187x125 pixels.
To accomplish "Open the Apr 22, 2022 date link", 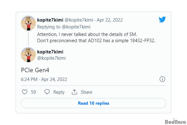I will tap(110, 20).
